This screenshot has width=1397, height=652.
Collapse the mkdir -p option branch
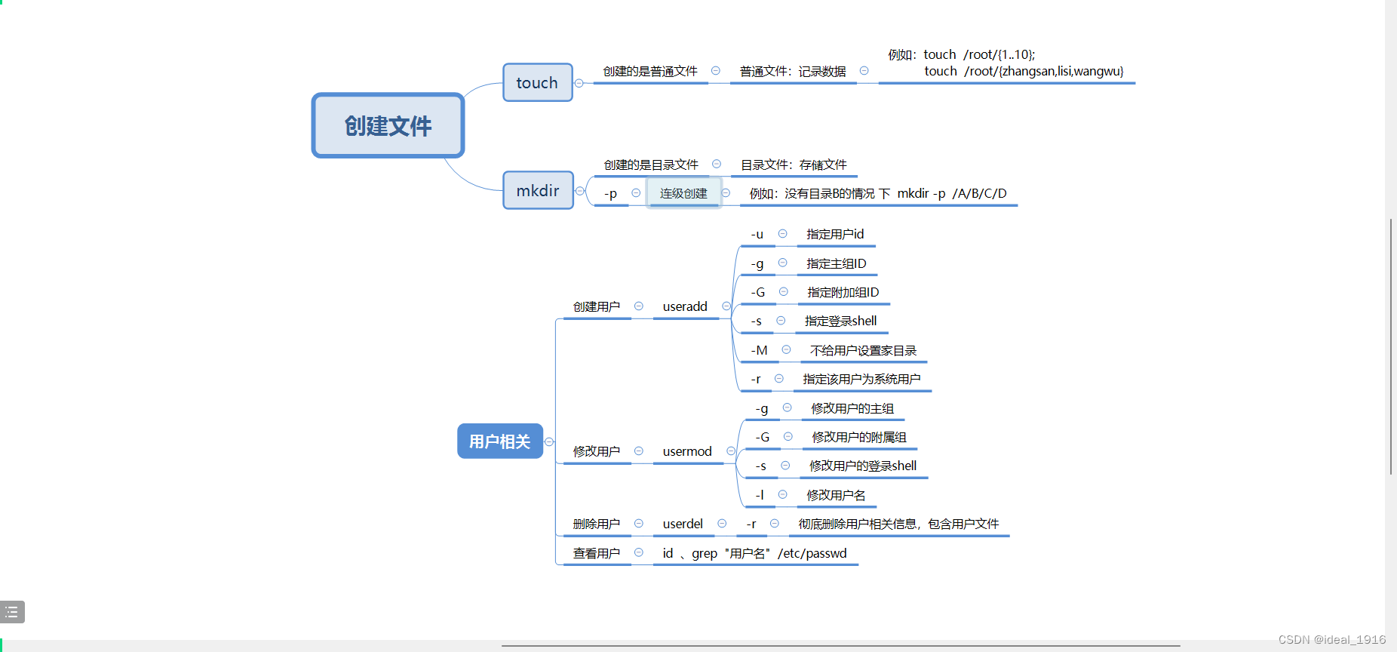pyautogui.click(x=636, y=193)
